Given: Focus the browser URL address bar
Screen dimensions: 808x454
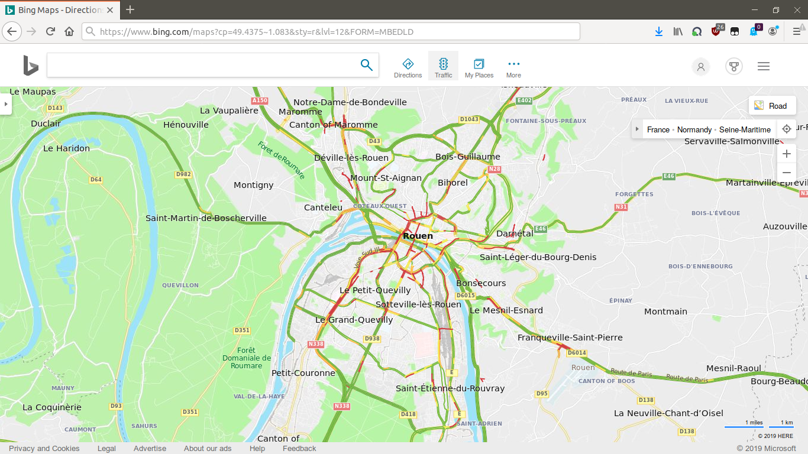Looking at the screenshot, I should pyautogui.click(x=331, y=31).
